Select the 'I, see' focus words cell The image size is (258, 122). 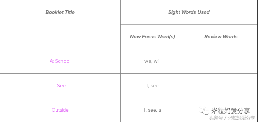[153, 86]
